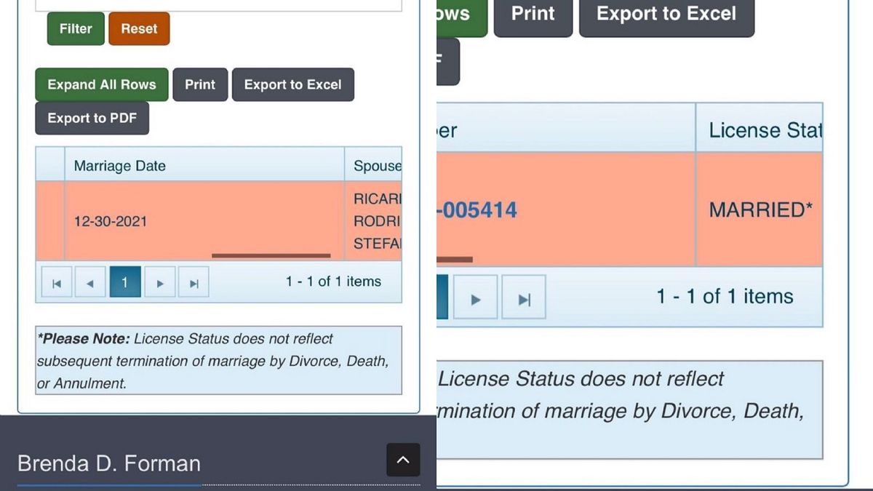
Task: Click left Export to Excel button
Action: click(292, 84)
